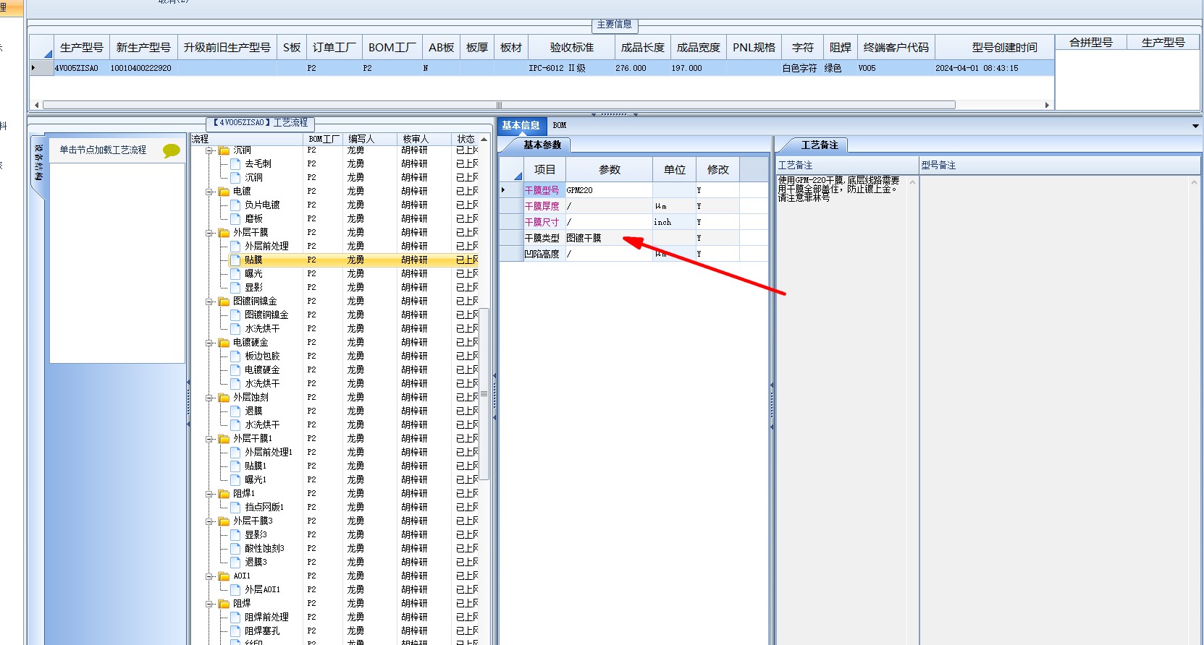Click the document icon of 贴膜1
The height and width of the screenshot is (645, 1204).
[235, 466]
